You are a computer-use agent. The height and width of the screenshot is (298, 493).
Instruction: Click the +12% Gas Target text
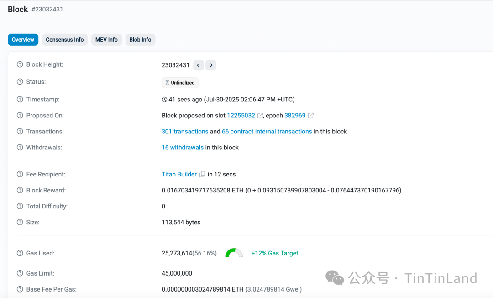point(274,253)
